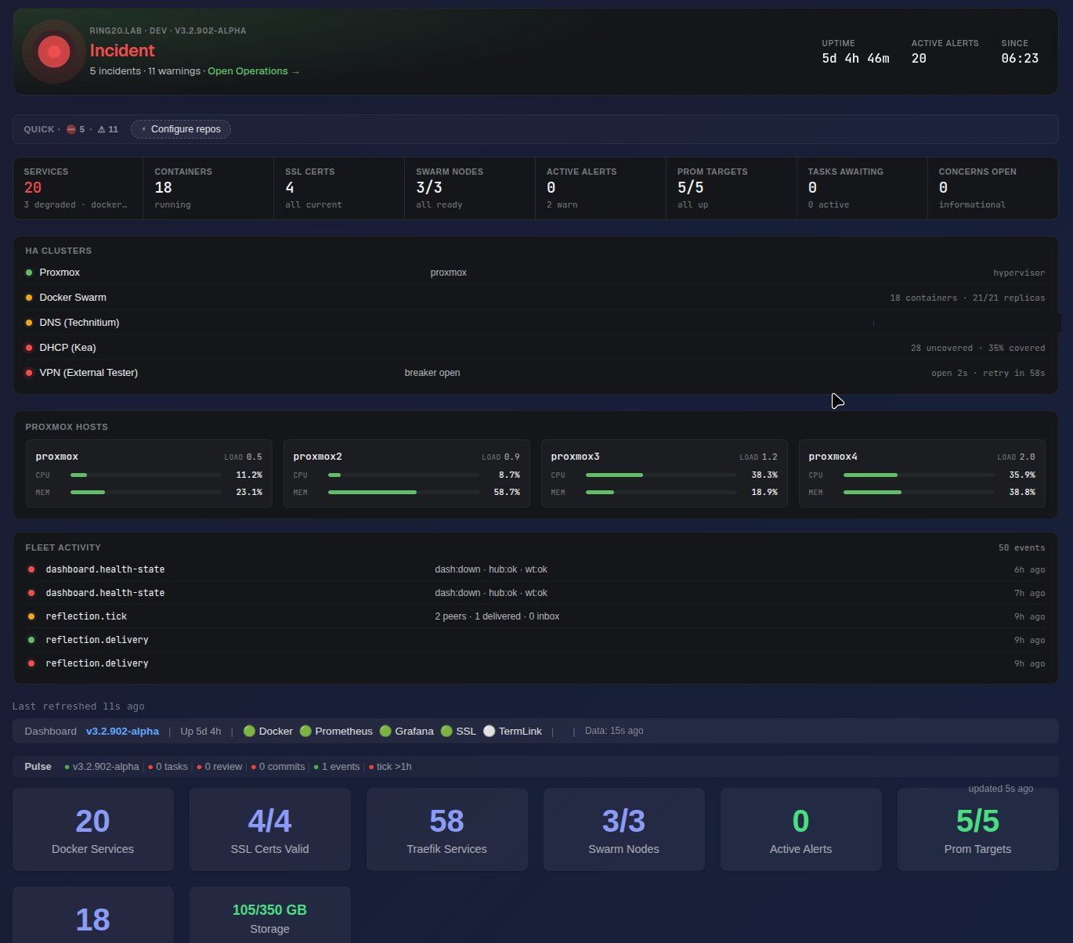Click '18 containers · 21/21 replicas' text
The height and width of the screenshot is (943, 1073).
coord(967,298)
